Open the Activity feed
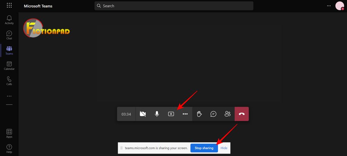The height and width of the screenshot is (156, 347). pos(9,20)
